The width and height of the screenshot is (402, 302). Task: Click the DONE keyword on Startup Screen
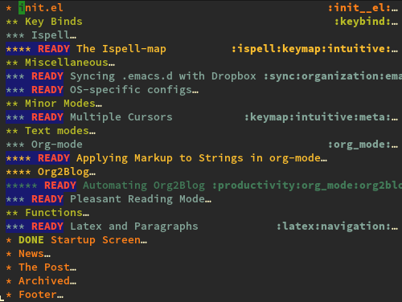pos(31,240)
